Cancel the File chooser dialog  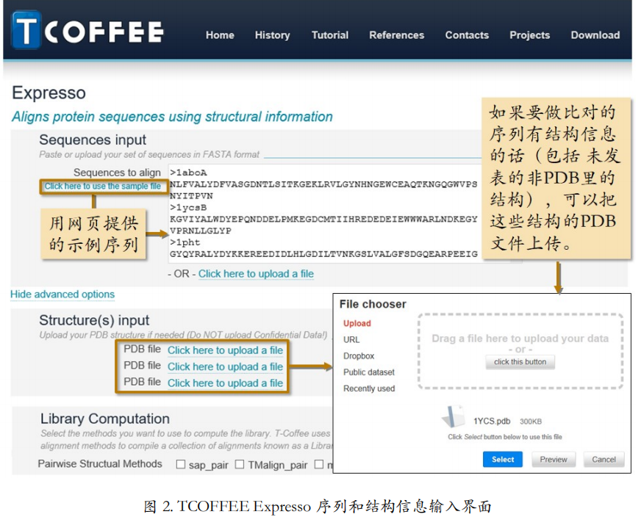[604, 460]
